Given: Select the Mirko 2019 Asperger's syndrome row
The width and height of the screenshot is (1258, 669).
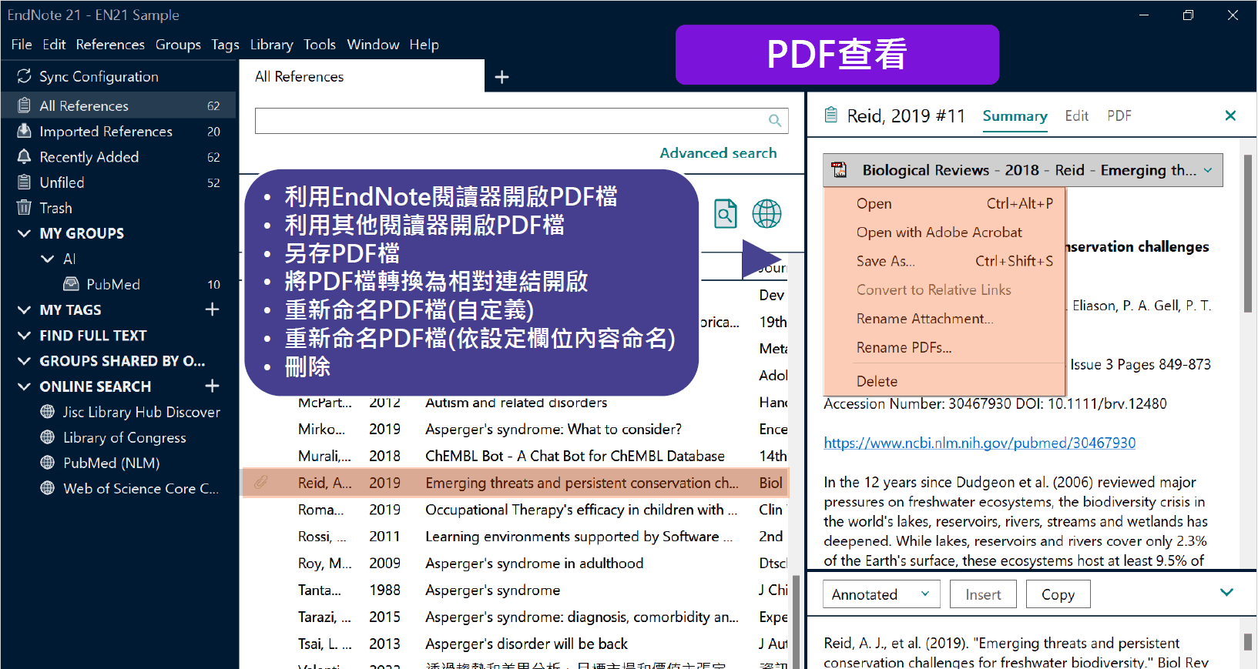Looking at the screenshot, I should click(515, 429).
